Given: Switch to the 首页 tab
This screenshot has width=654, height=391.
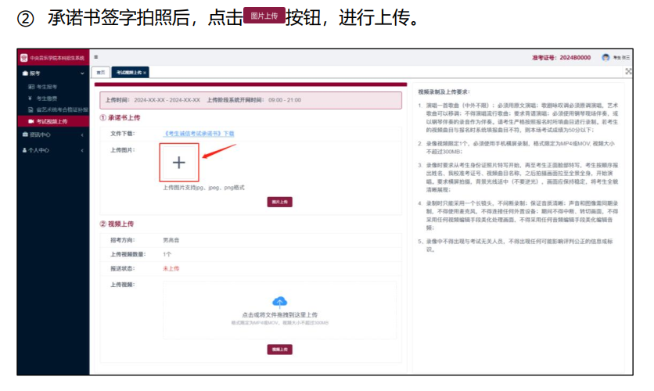Looking at the screenshot, I should (101, 72).
